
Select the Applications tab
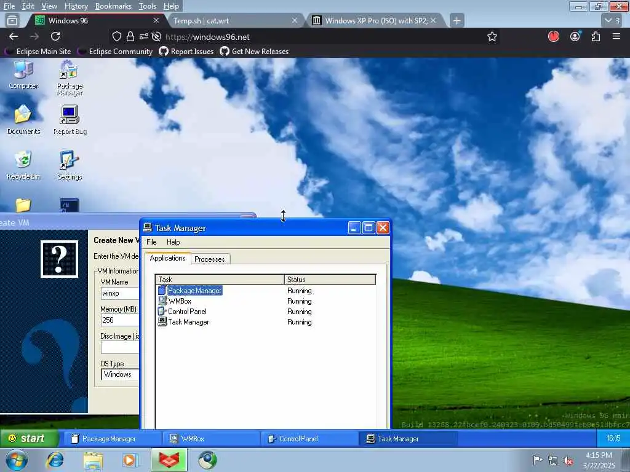point(167,258)
